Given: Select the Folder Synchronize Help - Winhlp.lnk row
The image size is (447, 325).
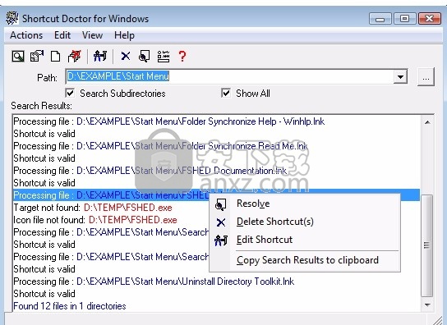Looking at the screenshot, I should [217, 121].
